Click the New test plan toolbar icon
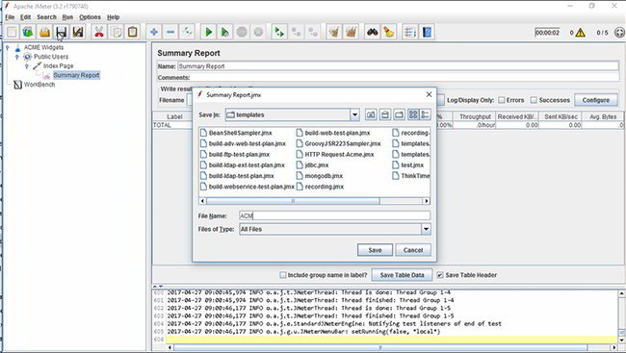The width and height of the screenshot is (626, 353). point(12,32)
